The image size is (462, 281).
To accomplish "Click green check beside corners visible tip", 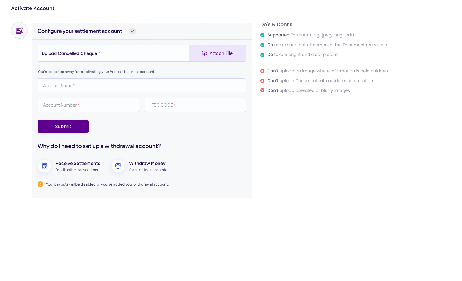I will [x=262, y=45].
